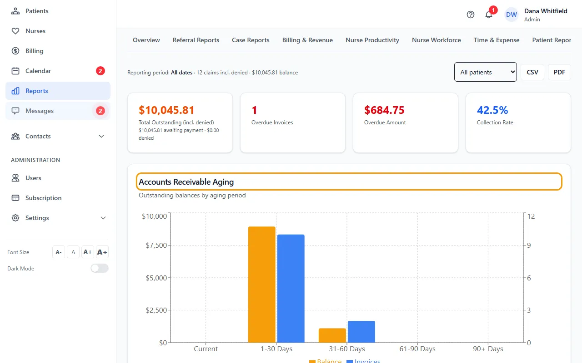Viewport: 582px width, 363px height.
Task: Switch to the Overview tab
Action: 146,40
